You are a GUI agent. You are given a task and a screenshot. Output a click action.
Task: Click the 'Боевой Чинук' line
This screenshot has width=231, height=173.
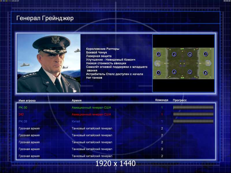tap(96, 52)
